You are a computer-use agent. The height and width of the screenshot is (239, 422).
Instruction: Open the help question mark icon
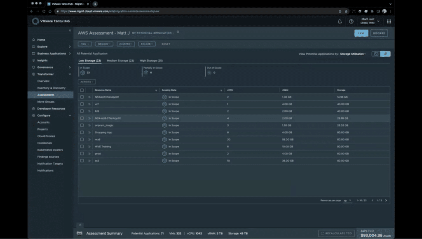tap(351, 21)
